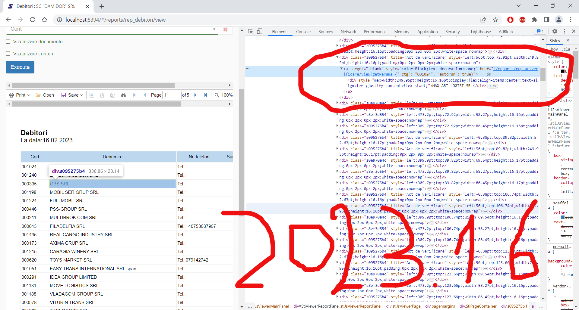
Task: Click FILADELFIA SRL row in report
Action: pos(68,226)
